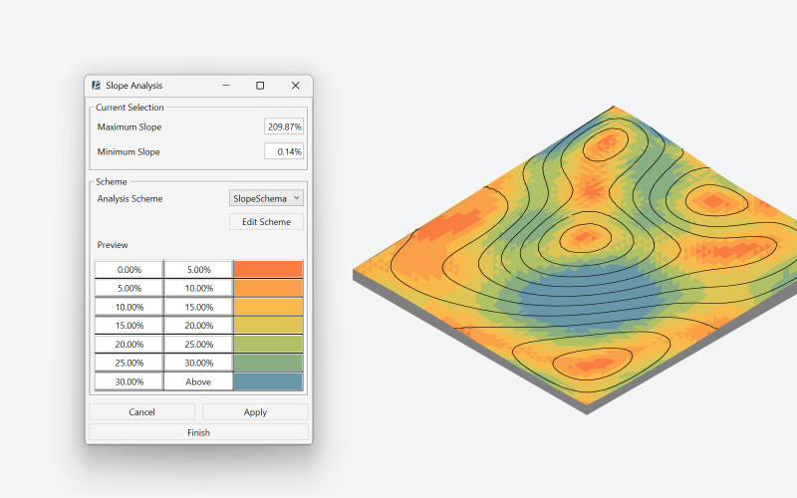Screen dimensions: 797x498
Task: Click the Edit Scheme button
Action: point(266,221)
